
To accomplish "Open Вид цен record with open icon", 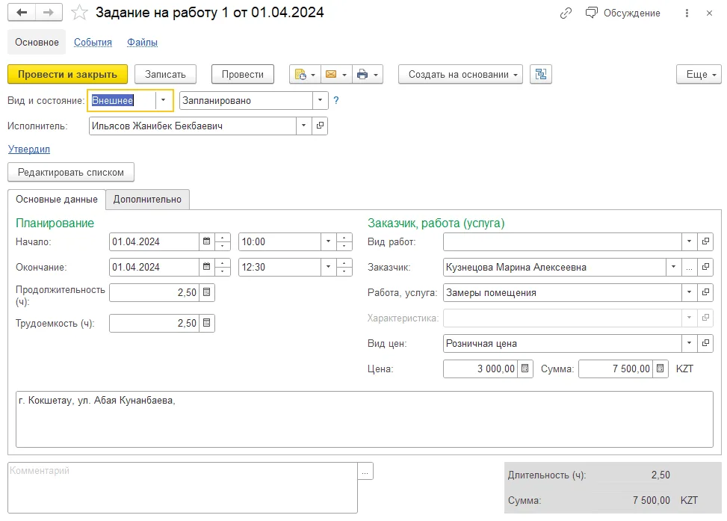I will (705, 343).
